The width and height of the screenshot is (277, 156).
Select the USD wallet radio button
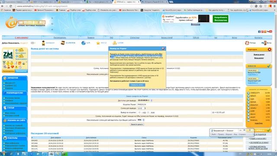[139, 113]
